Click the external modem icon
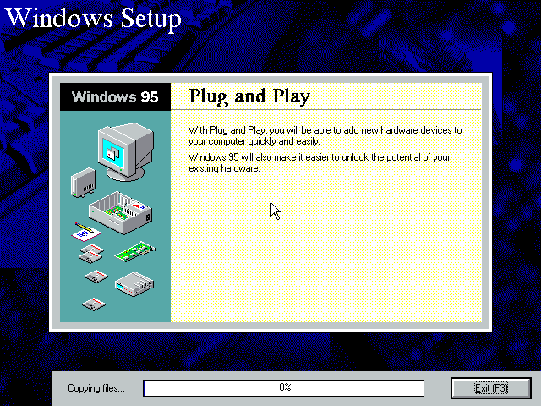The height and width of the screenshot is (406, 541). 134,284
